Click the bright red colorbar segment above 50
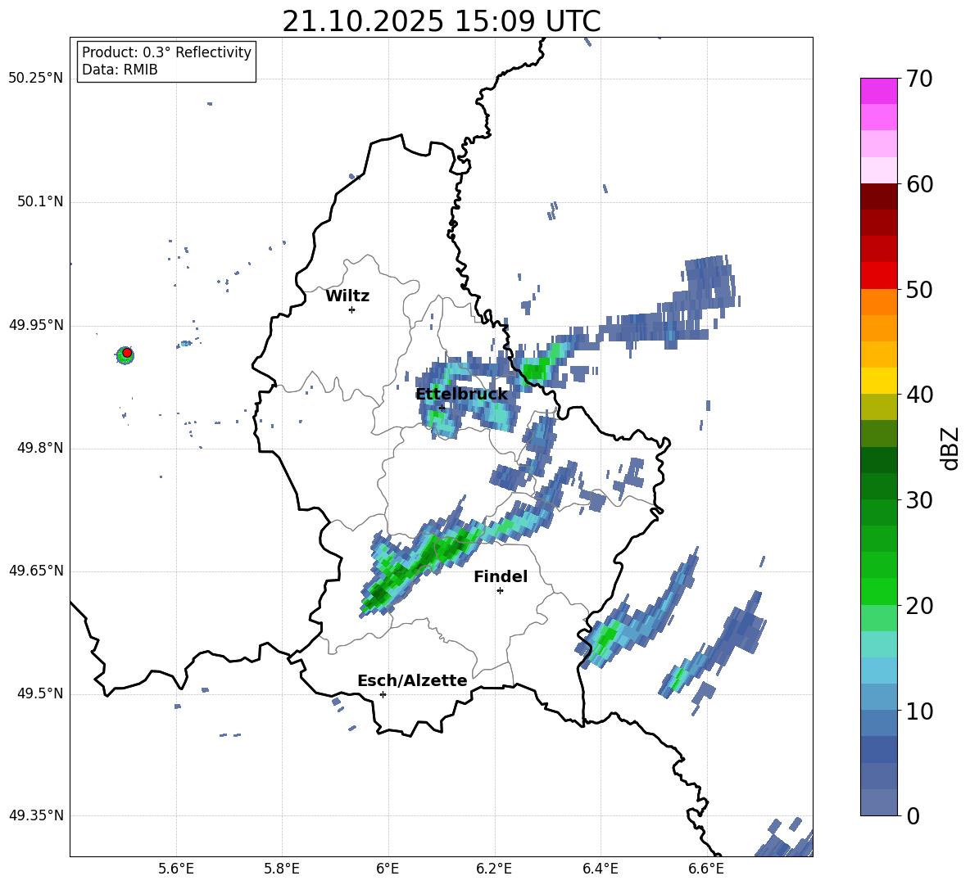970x885 pixels. click(x=878, y=275)
